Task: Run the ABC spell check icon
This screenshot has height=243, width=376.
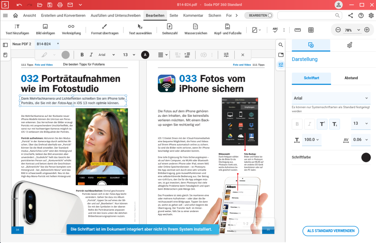Action: (275, 30)
